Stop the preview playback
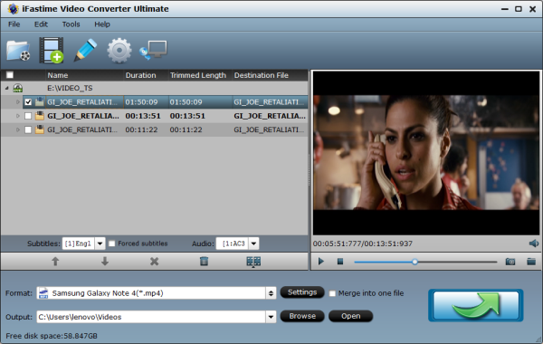The width and height of the screenshot is (543, 344). [340, 262]
